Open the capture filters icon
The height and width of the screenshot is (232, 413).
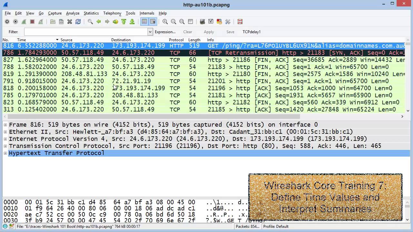pyautogui.click(x=203, y=22)
